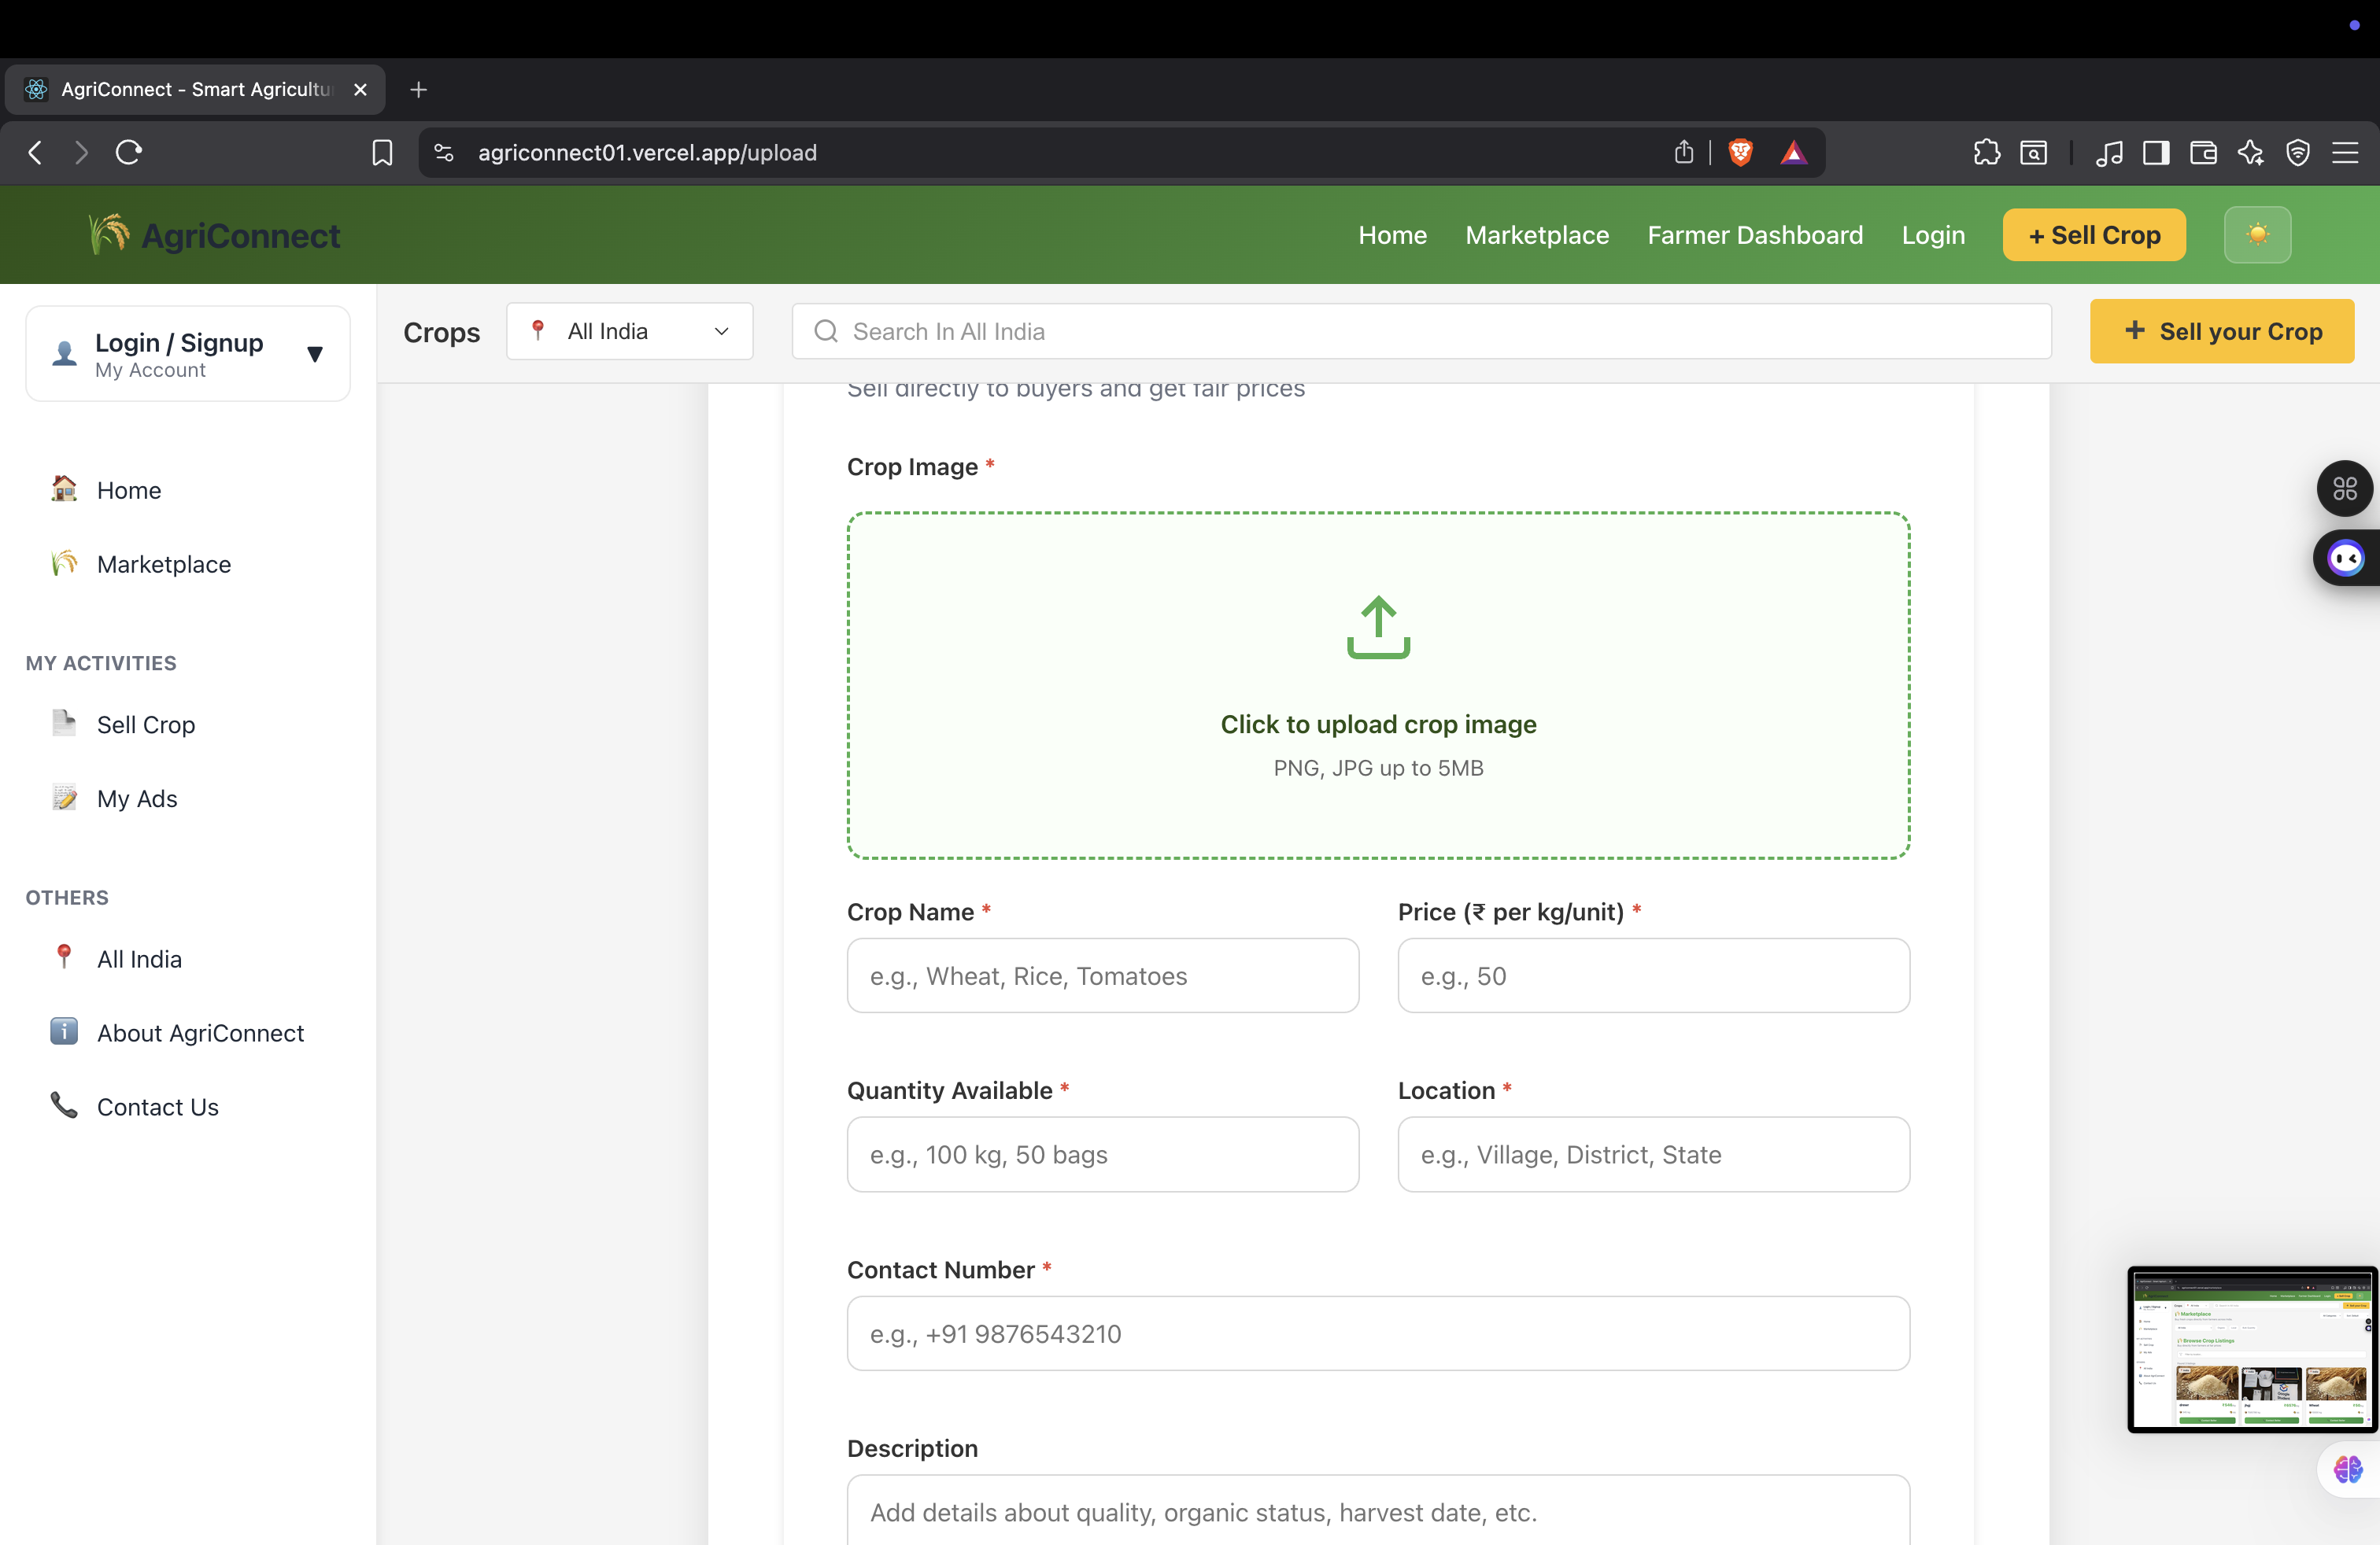
Task: Toggle the theme with the sun button
Action: click(x=2257, y=235)
